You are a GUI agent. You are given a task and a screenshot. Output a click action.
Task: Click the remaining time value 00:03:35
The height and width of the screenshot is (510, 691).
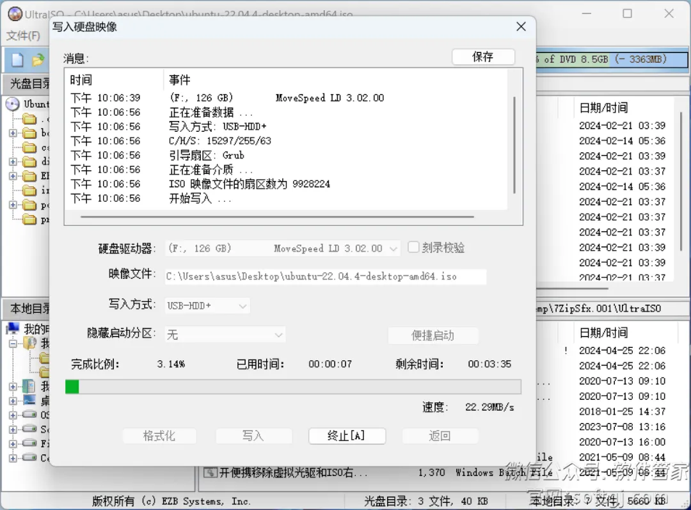click(489, 364)
